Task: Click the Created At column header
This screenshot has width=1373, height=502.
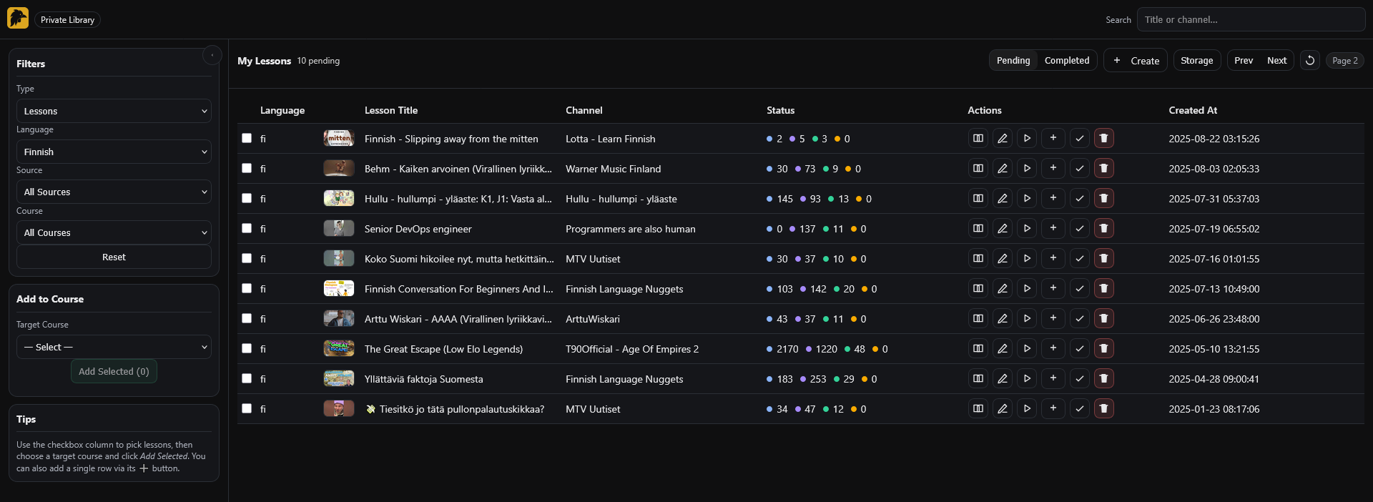Action: tap(1193, 110)
